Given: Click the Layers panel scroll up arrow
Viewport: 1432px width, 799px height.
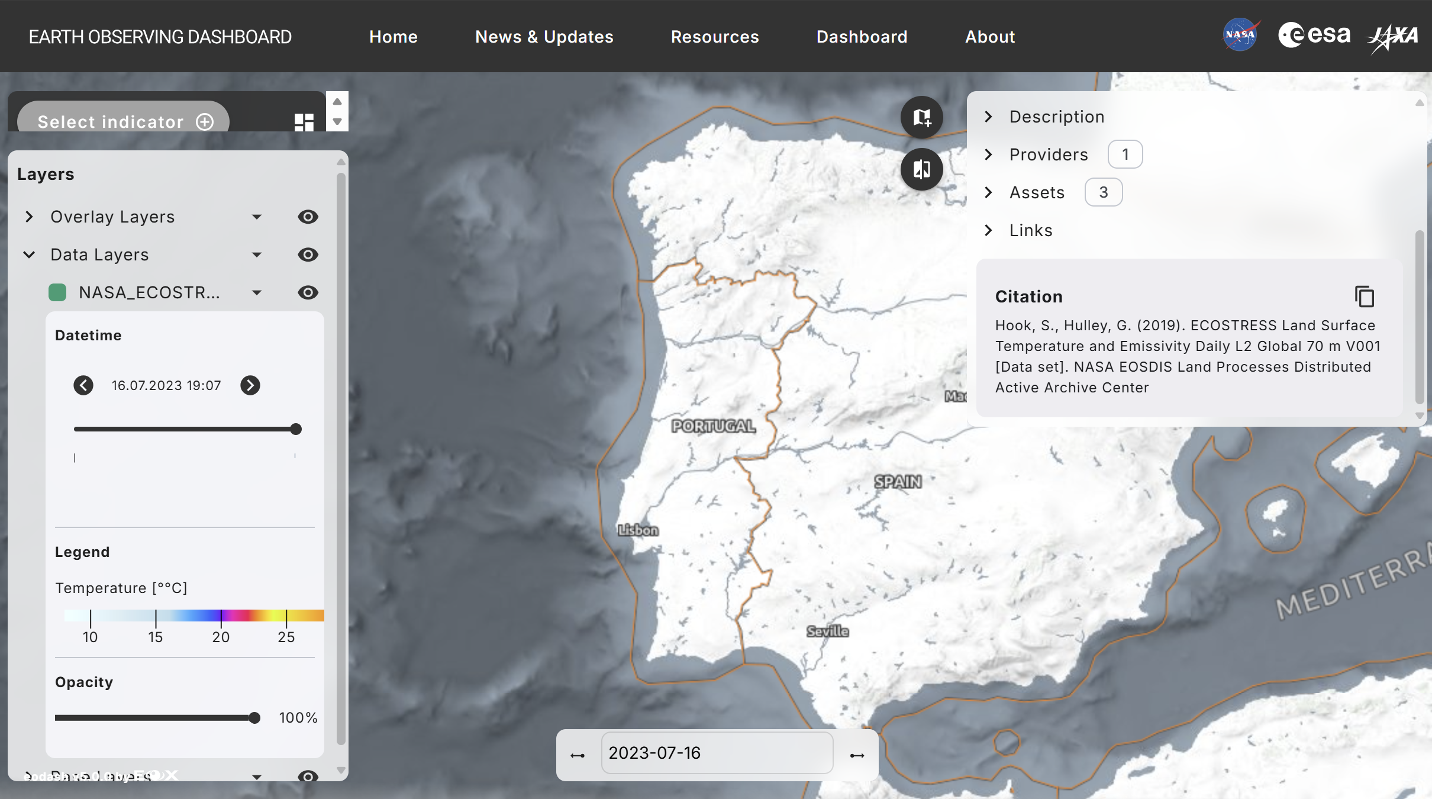Looking at the screenshot, I should tap(341, 162).
